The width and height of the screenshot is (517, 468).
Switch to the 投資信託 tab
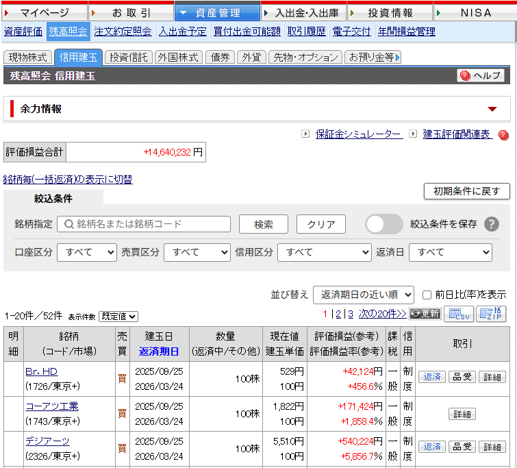[129, 58]
